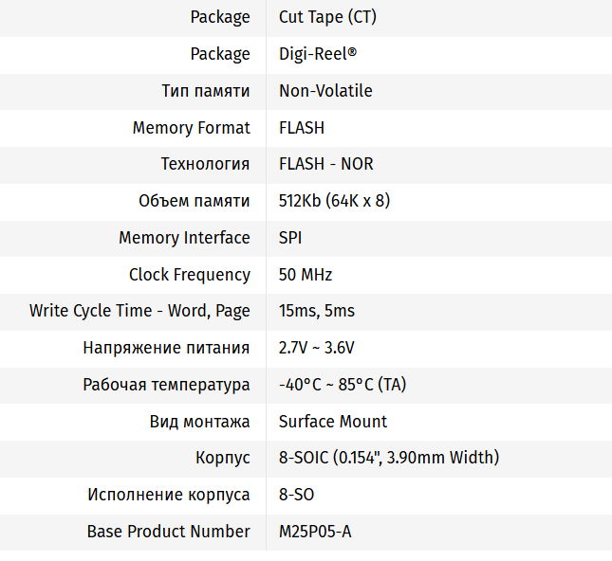Select the '15ms, 5ms' write cycle value

(317, 311)
